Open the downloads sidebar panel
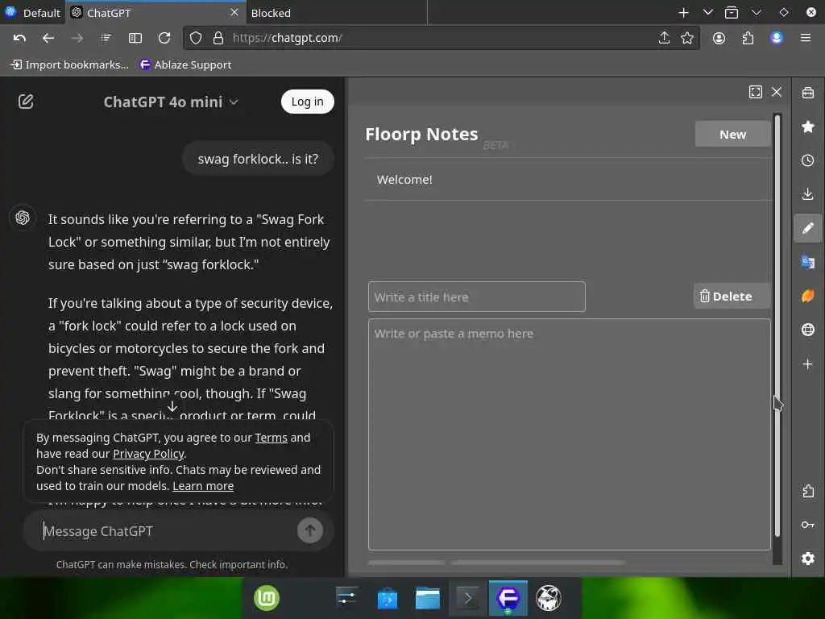 coord(807,194)
